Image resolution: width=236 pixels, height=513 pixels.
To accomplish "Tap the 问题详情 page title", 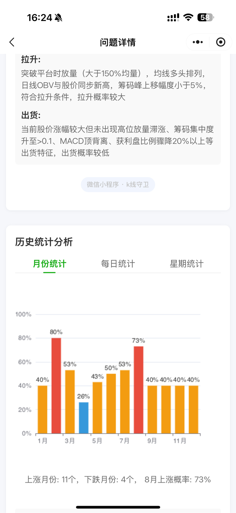I will coord(118,42).
